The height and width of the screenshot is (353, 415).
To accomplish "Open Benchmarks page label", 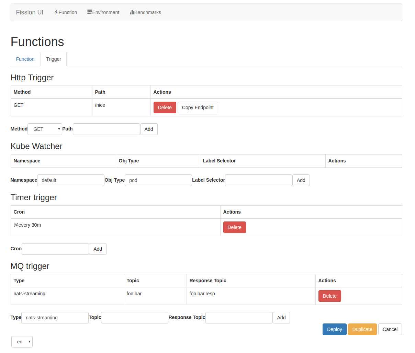I will (148, 12).
